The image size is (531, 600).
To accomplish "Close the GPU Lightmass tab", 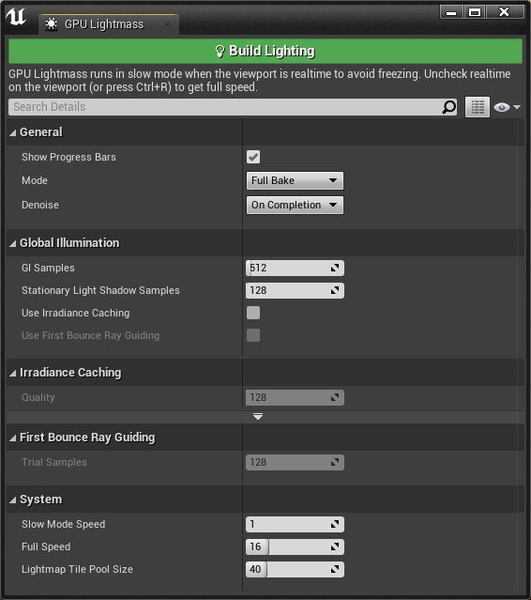I will (x=167, y=24).
